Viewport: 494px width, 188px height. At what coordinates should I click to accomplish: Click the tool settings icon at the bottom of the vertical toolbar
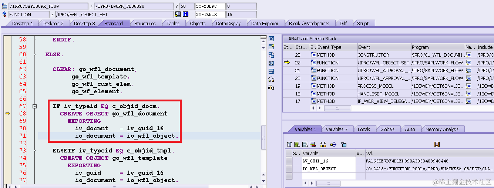point(271,87)
